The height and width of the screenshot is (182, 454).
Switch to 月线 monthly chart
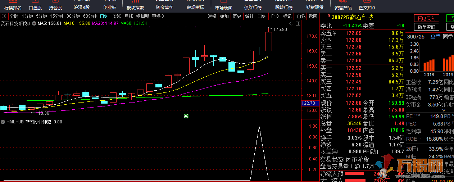click(128, 16)
